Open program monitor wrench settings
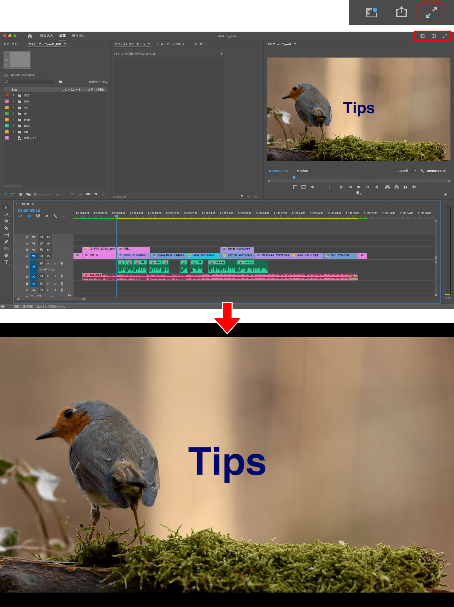This screenshot has width=454, height=607. click(x=422, y=171)
